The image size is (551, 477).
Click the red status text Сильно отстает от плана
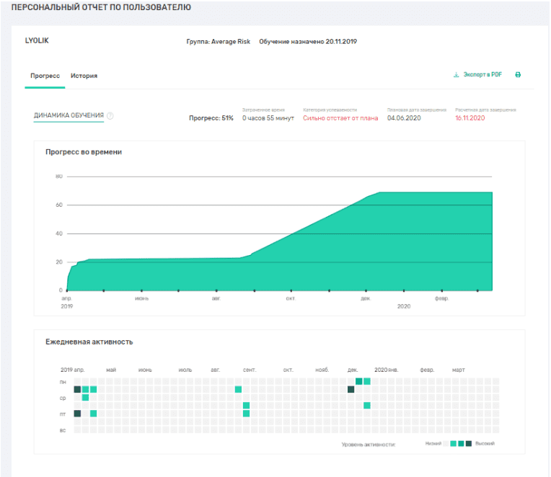click(x=340, y=118)
